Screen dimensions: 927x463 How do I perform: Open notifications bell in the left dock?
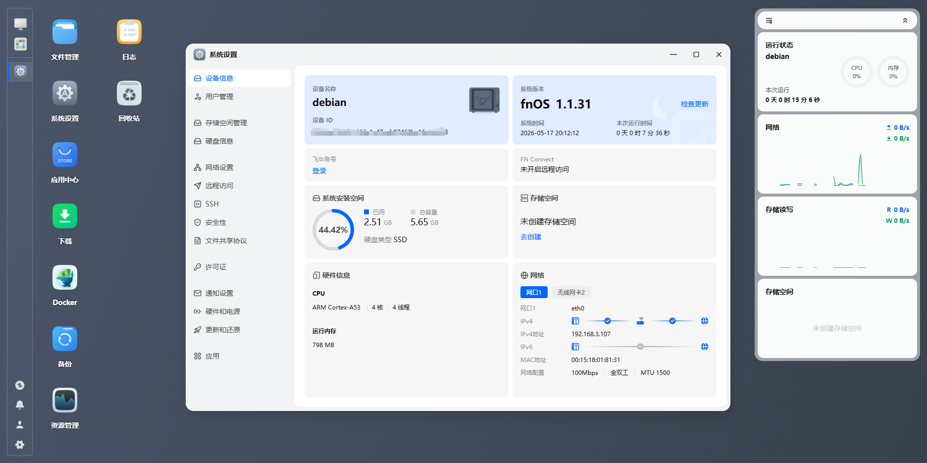(20, 405)
